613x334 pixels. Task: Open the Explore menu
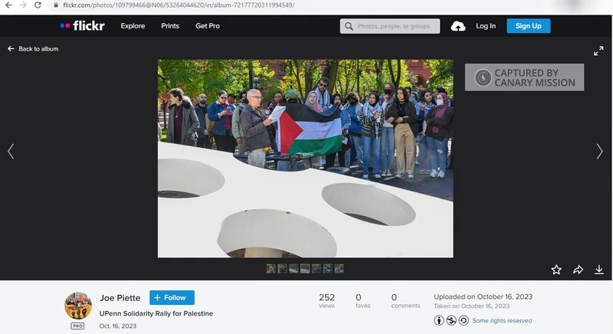point(133,26)
